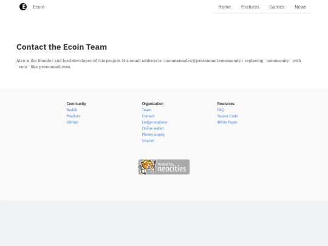Screen dimensions: 328x246
Task: Open the FAQ resource link
Action: [x=220, y=110]
